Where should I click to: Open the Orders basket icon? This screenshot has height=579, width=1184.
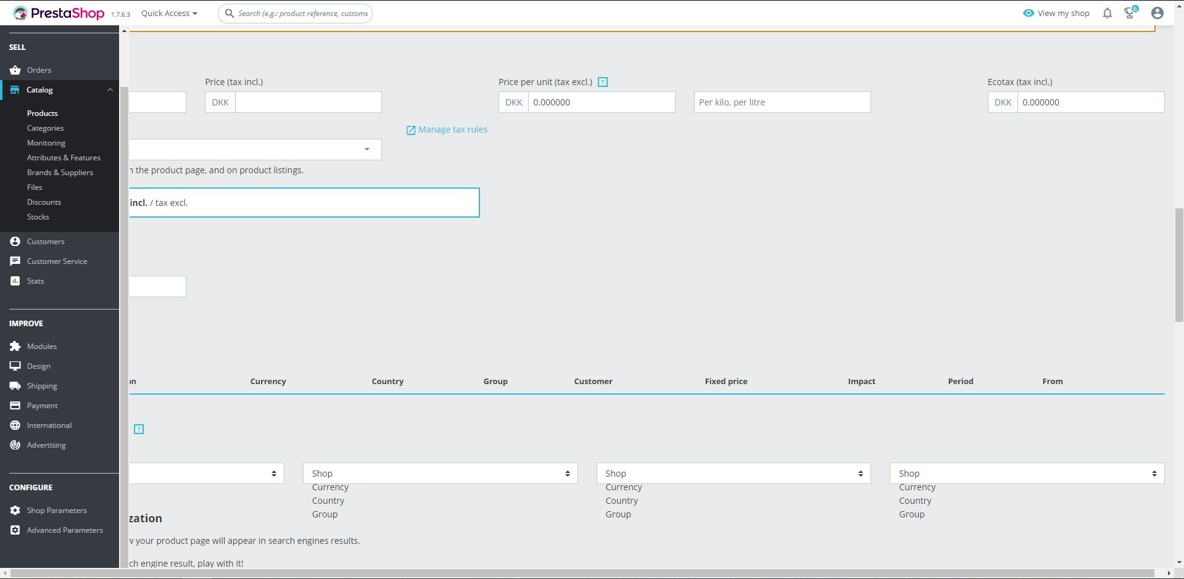(x=15, y=70)
